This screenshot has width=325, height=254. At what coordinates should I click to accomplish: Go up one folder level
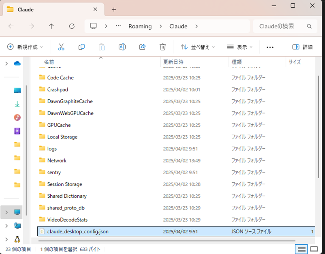pyautogui.click(x=51, y=26)
